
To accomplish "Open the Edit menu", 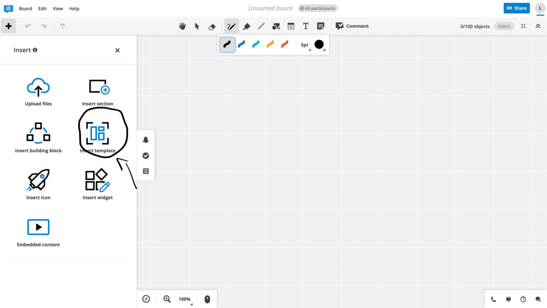I will point(42,9).
